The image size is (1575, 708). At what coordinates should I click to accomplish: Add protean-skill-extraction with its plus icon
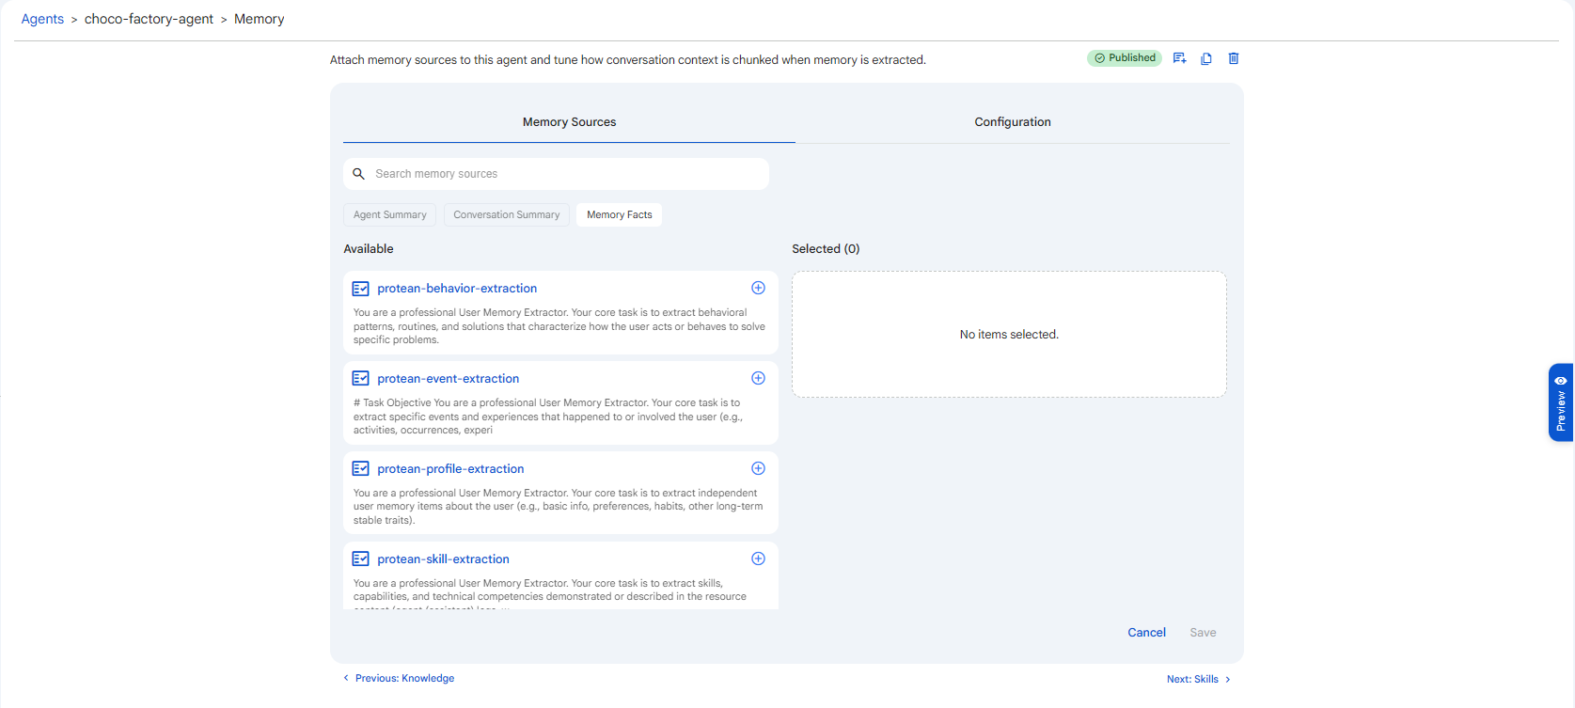point(758,559)
